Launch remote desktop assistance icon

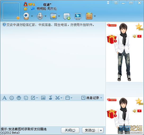[x=78, y=16]
